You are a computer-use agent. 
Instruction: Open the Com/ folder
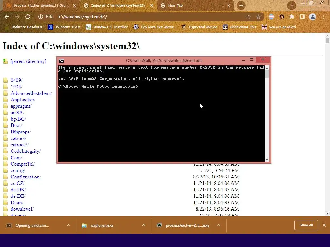pos(16,158)
